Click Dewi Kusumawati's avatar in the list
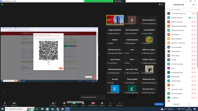 [169, 47]
